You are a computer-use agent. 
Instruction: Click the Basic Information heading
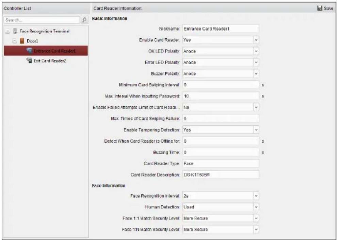pyautogui.click(x=110, y=19)
